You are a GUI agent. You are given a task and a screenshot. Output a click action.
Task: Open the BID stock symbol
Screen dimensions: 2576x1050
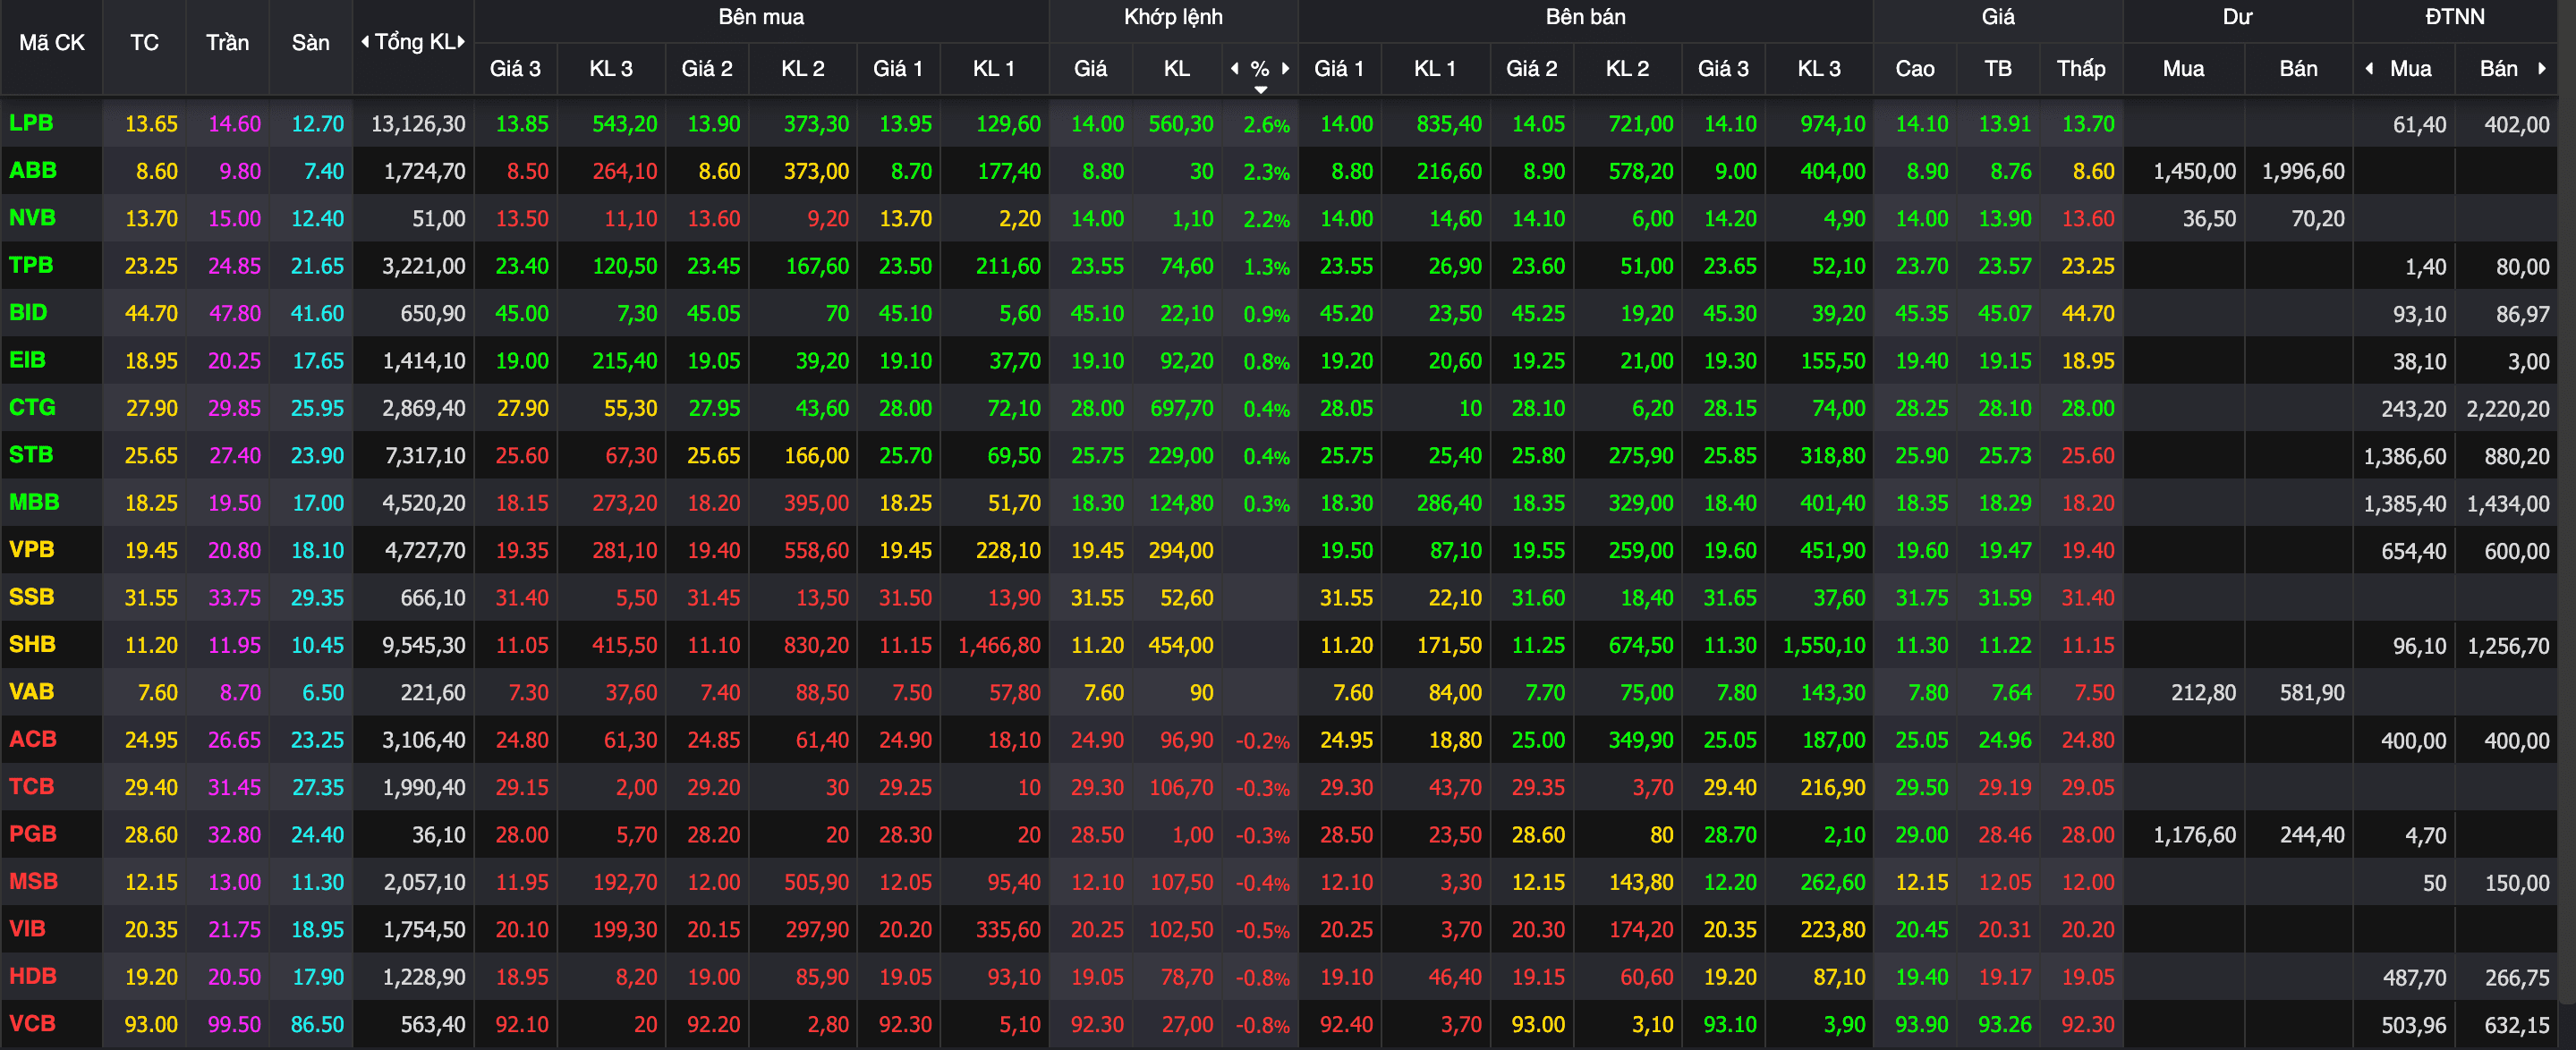point(28,312)
